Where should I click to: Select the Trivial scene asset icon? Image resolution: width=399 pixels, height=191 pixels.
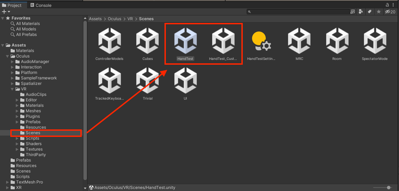pyautogui.click(x=148, y=81)
